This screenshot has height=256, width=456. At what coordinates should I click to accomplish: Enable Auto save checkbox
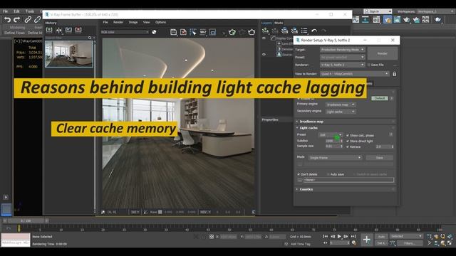pos(328,174)
